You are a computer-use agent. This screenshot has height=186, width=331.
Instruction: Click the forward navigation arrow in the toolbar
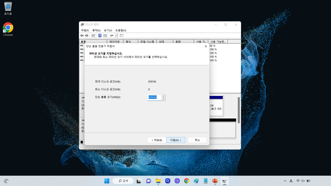86,35
